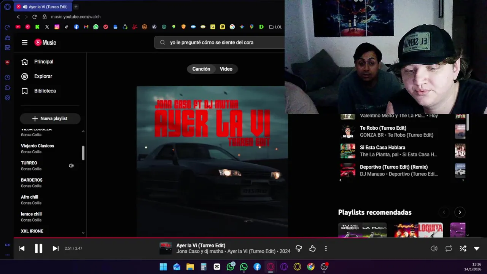The width and height of the screenshot is (487, 274).
Task: Open TikTok bookmark
Action: (67, 27)
